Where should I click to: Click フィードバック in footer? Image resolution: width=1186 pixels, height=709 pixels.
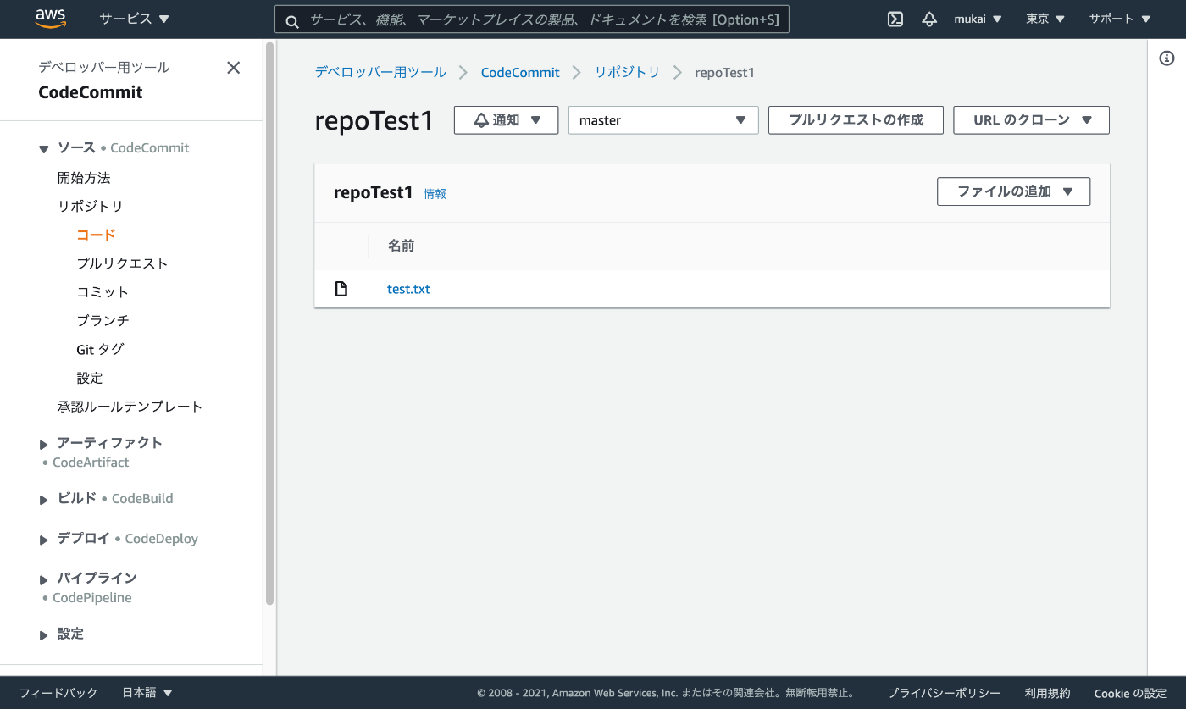coord(58,693)
